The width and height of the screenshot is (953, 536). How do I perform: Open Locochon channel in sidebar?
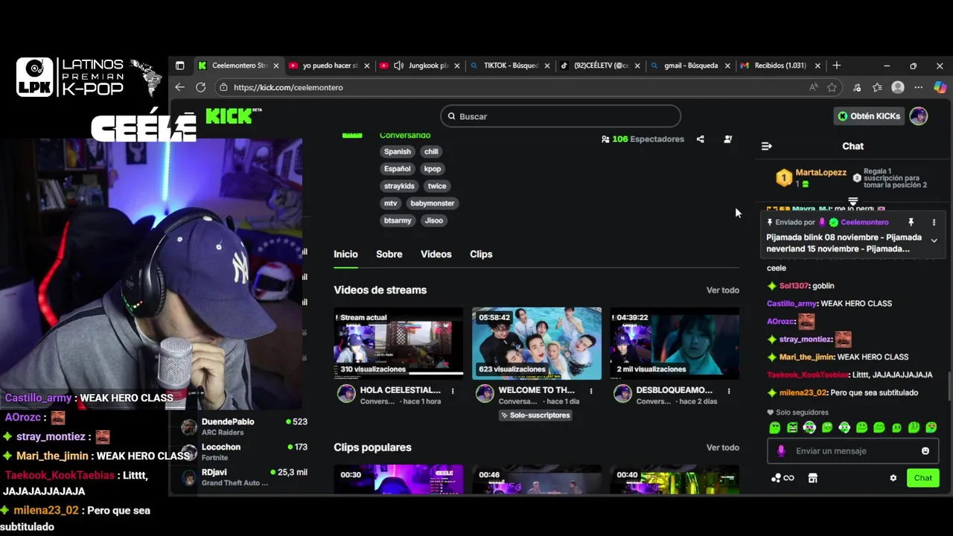pyautogui.click(x=244, y=452)
